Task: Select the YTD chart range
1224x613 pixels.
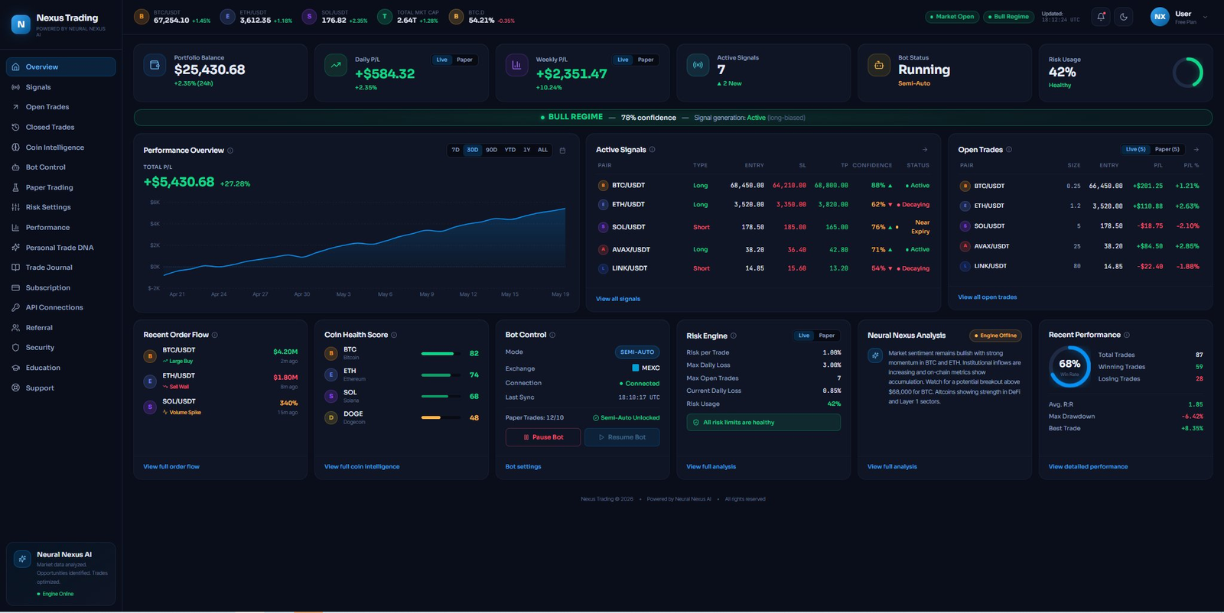Action: [x=510, y=150]
